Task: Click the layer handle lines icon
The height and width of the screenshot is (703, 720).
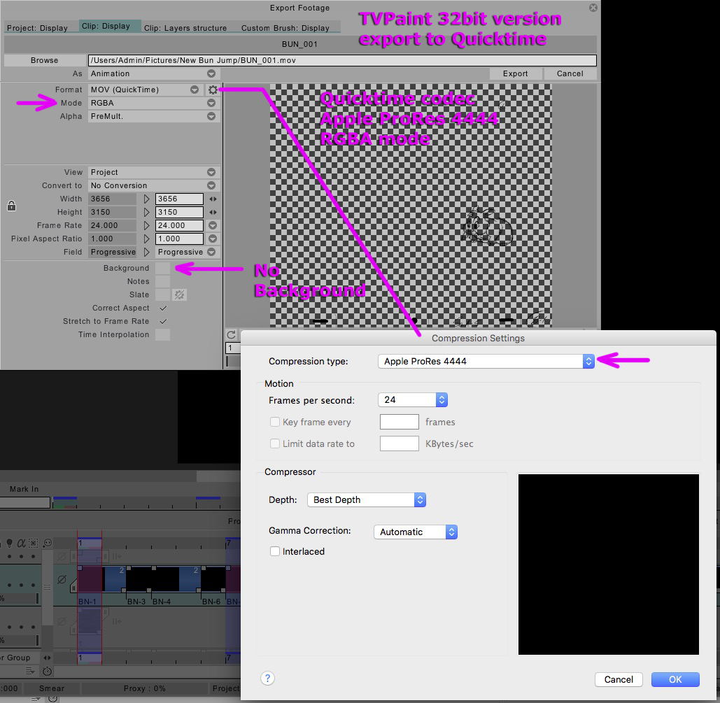Action: pos(47,588)
